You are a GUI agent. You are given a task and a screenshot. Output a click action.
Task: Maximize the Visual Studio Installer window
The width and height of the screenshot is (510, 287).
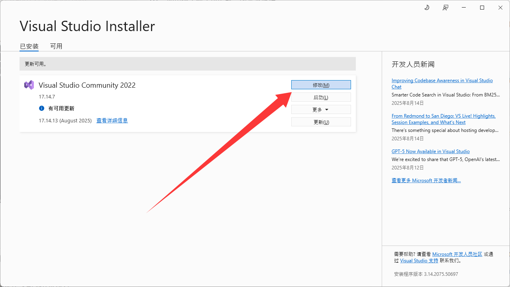[482, 8]
